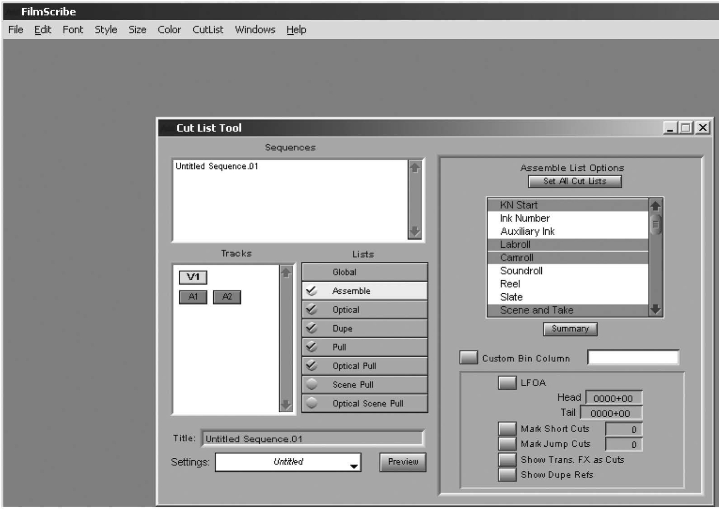Uncheck the Assemble list checkmark
Screen dimensions: 719x519
coord(311,291)
